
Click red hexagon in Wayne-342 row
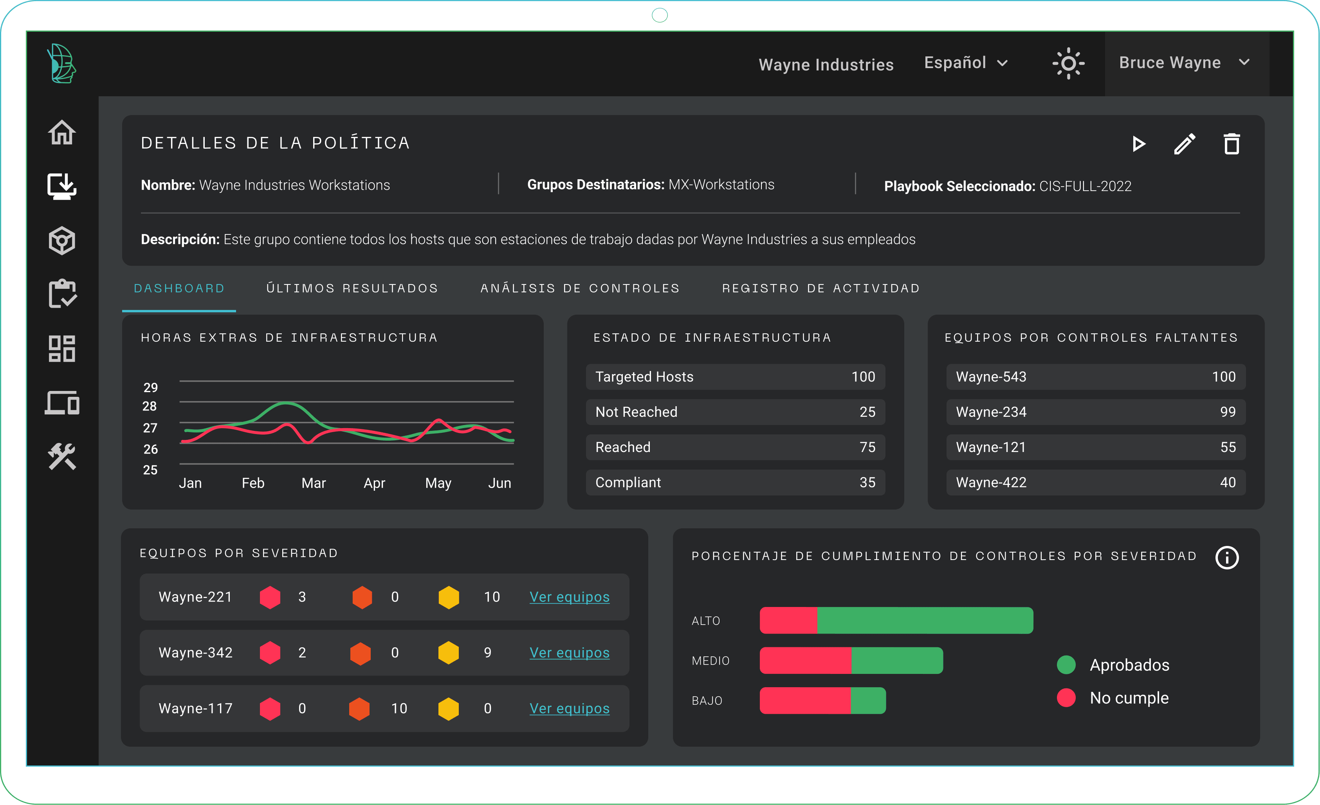point(270,652)
